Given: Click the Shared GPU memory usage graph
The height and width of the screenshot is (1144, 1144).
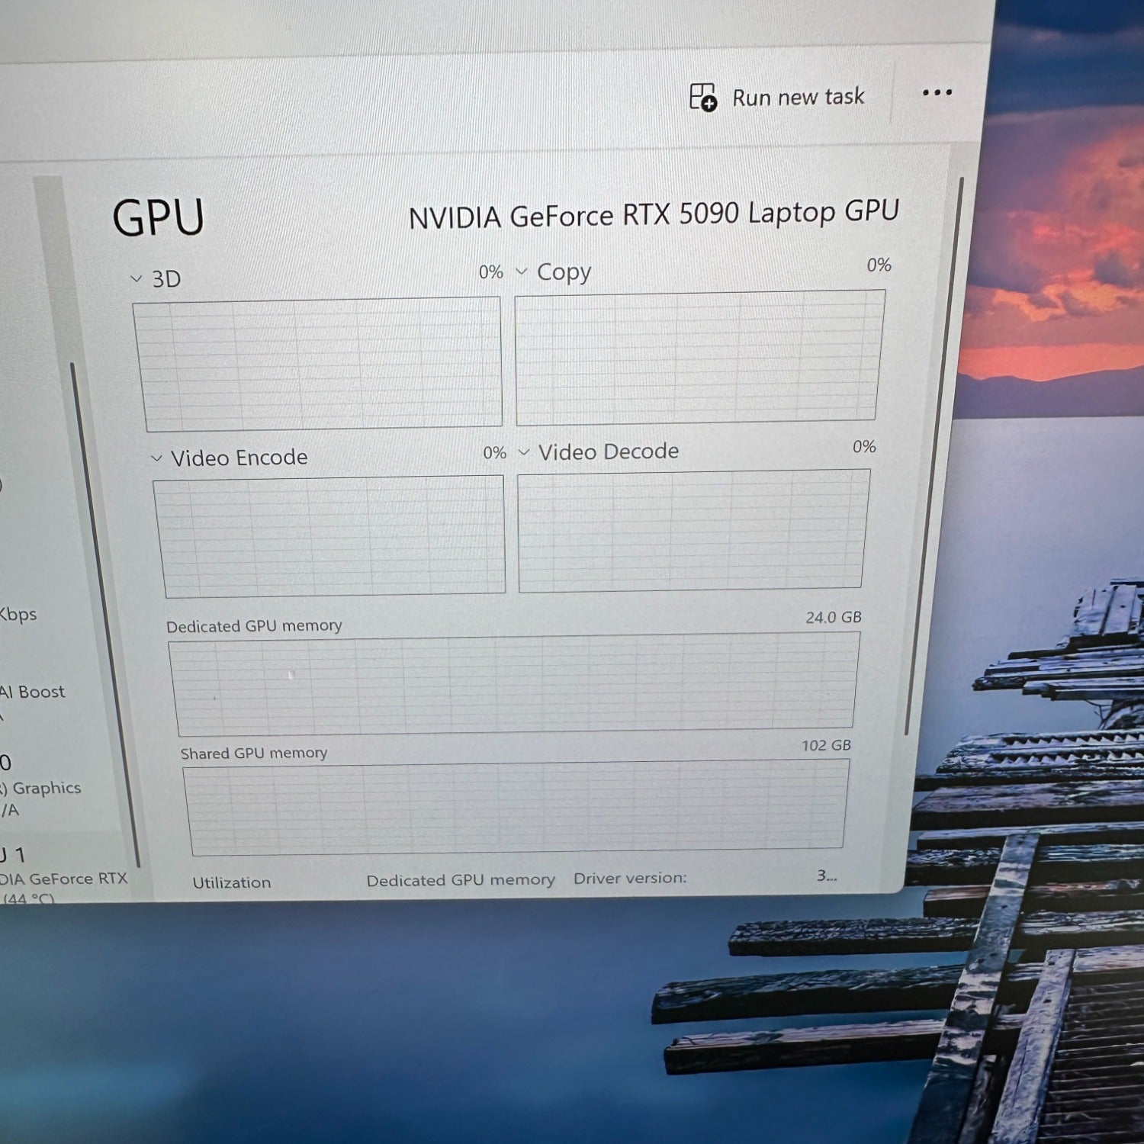Looking at the screenshot, I should 516,807.
